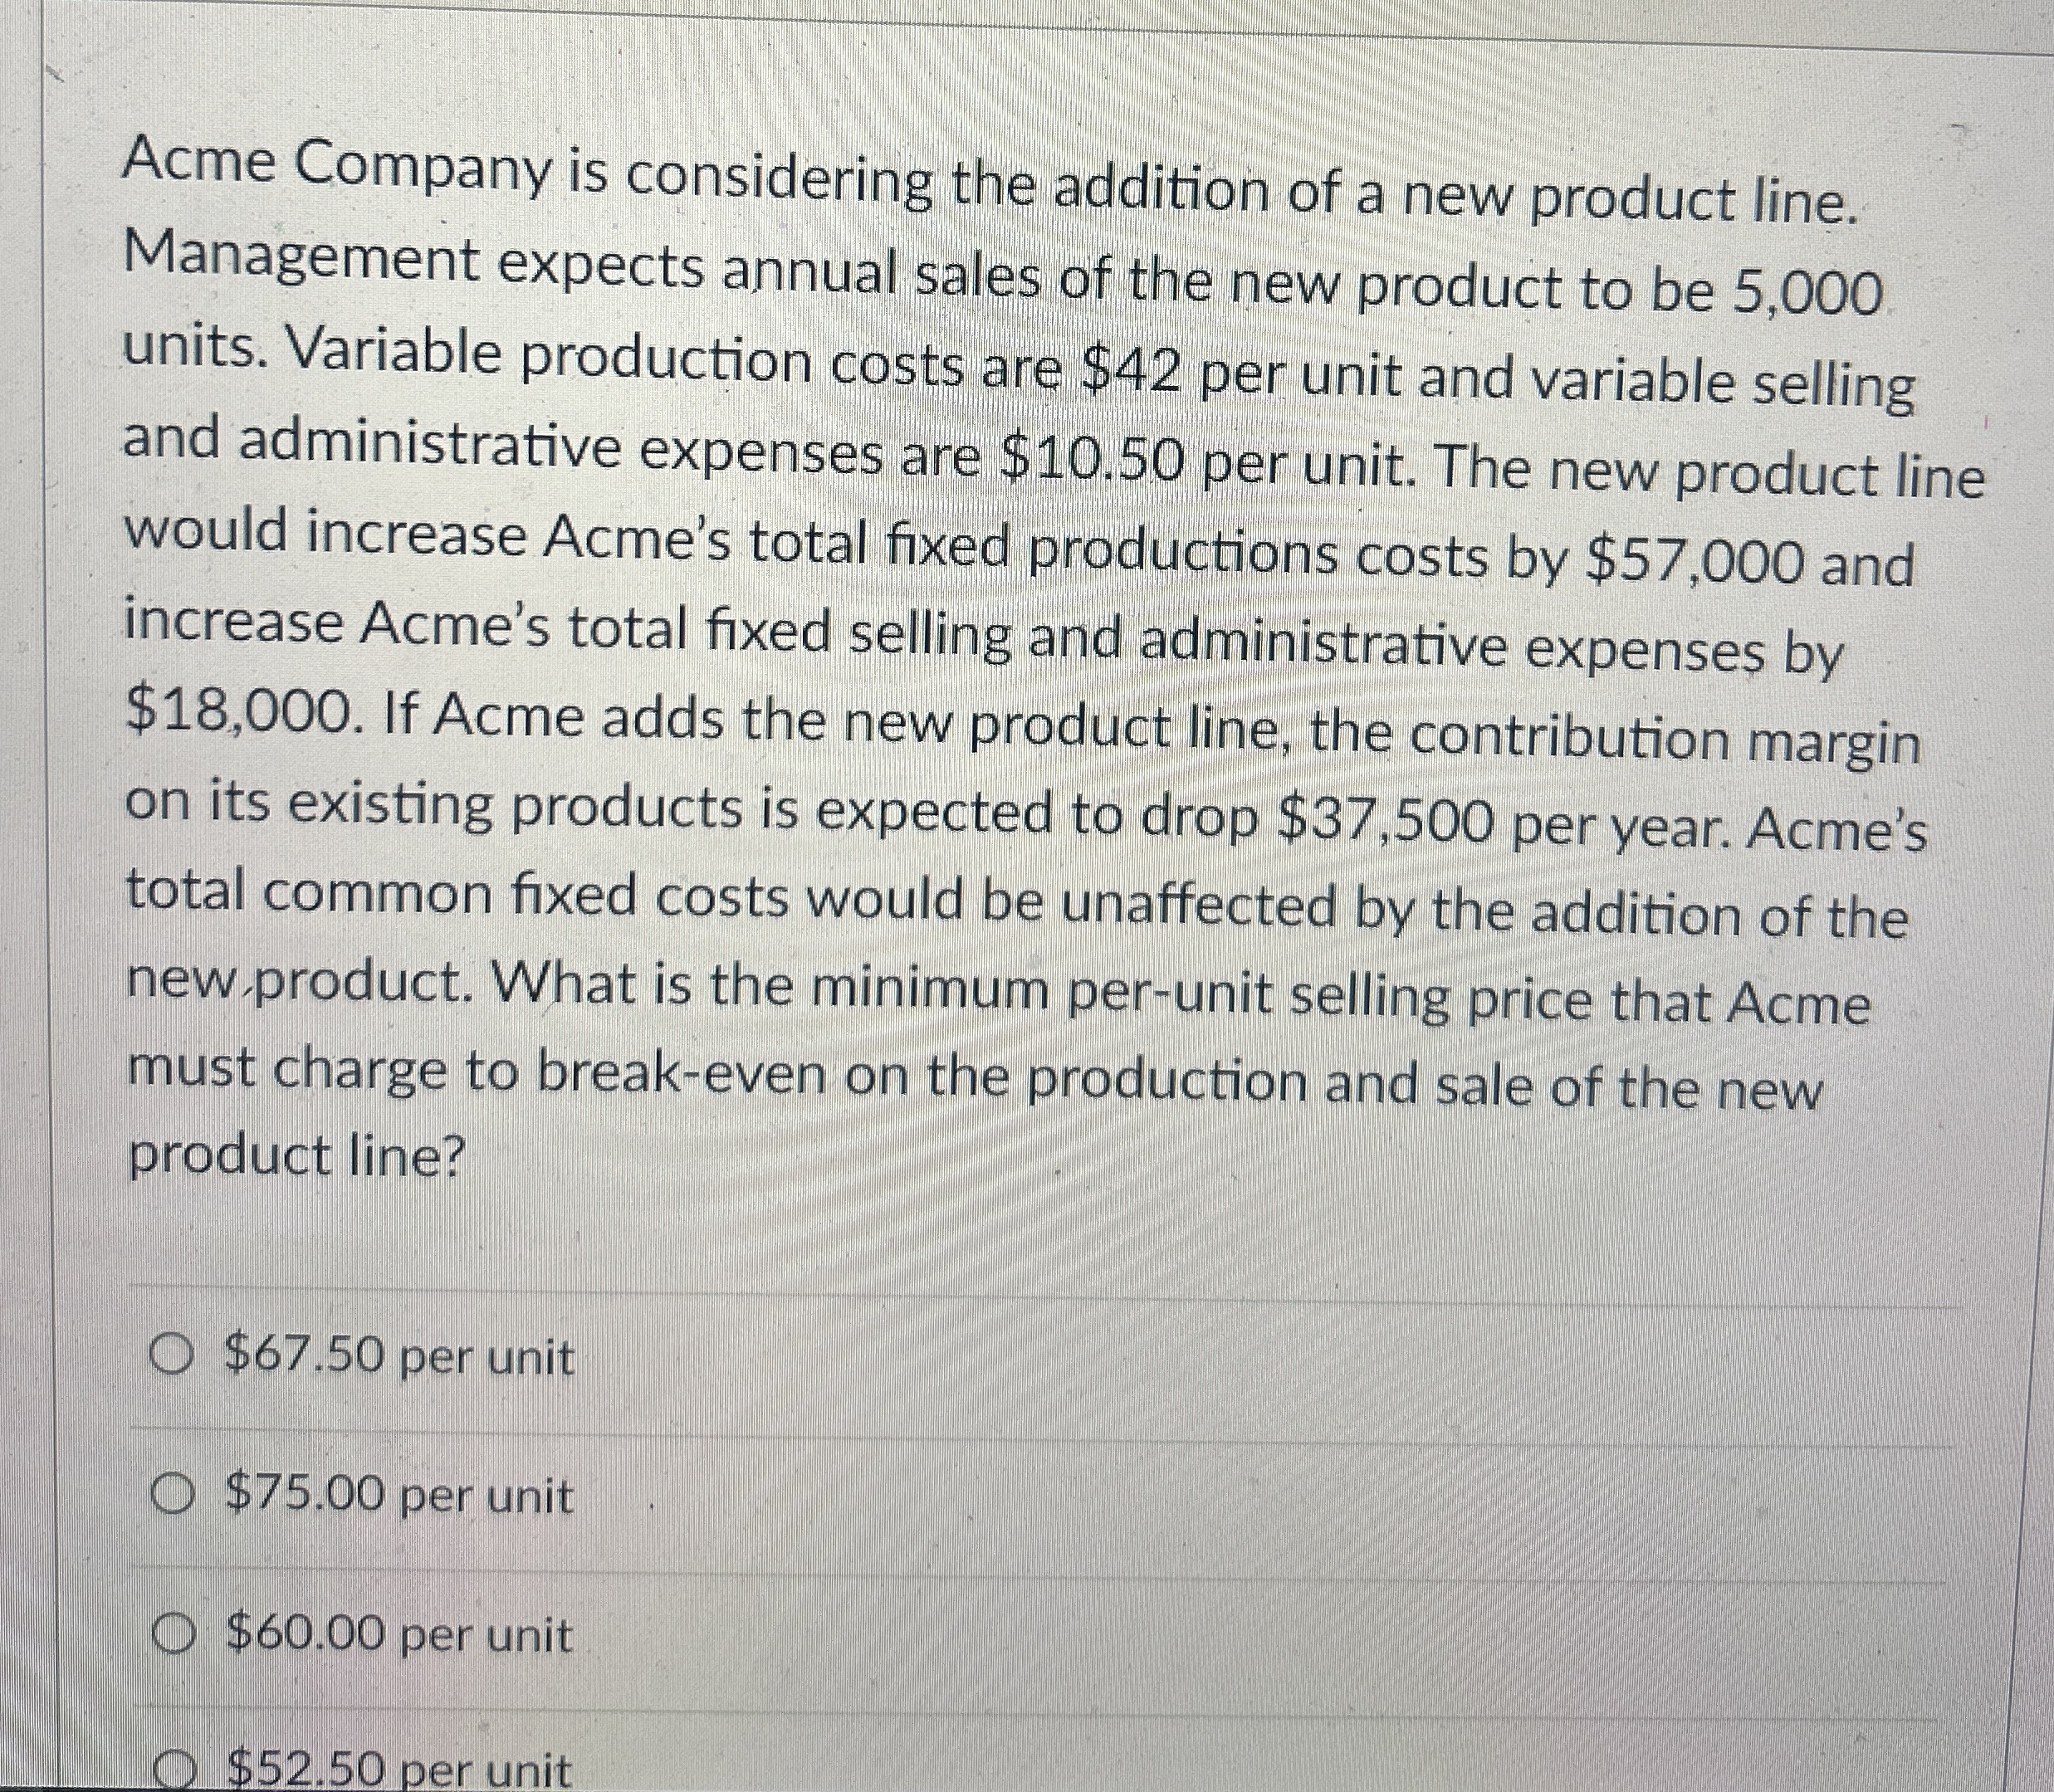Click the "$75.00 per unit" answer label
The width and height of the screenshot is (2054, 1792).
[401, 1496]
